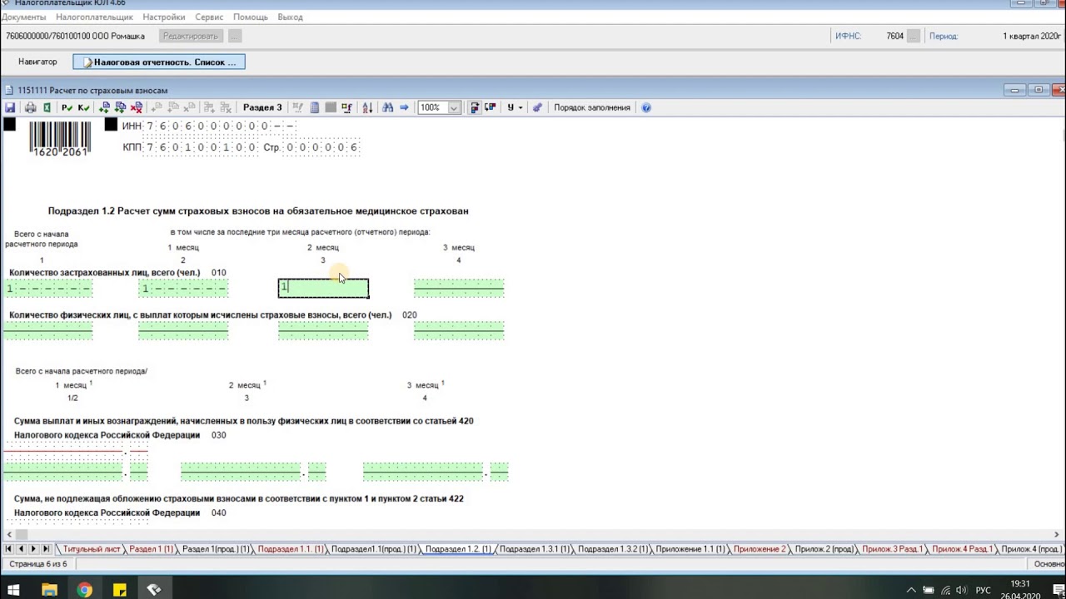Screen dimensions: 1066x599
Task: Export the form to Excel
Action: (x=47, y=107)
